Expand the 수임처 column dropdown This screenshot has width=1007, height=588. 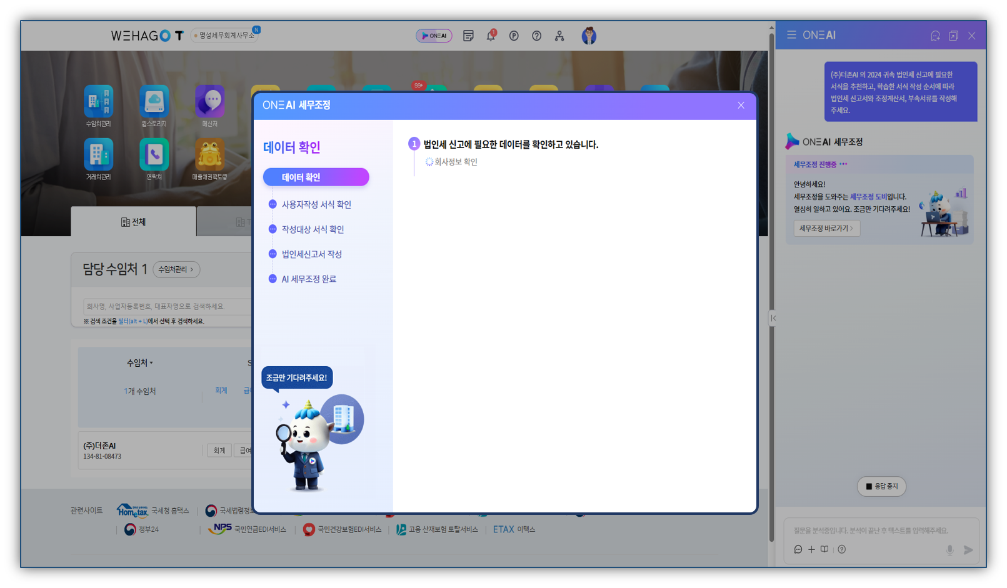tap(140, 363)
